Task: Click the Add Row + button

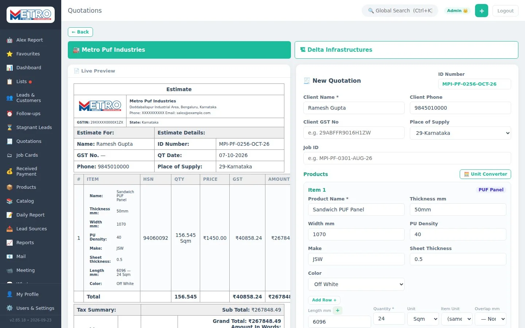Action: pos(324,300)
